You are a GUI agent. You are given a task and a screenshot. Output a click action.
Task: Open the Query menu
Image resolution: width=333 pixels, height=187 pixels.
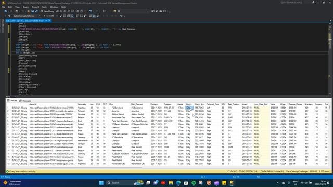pyautogui.click(x=25, y=7)
